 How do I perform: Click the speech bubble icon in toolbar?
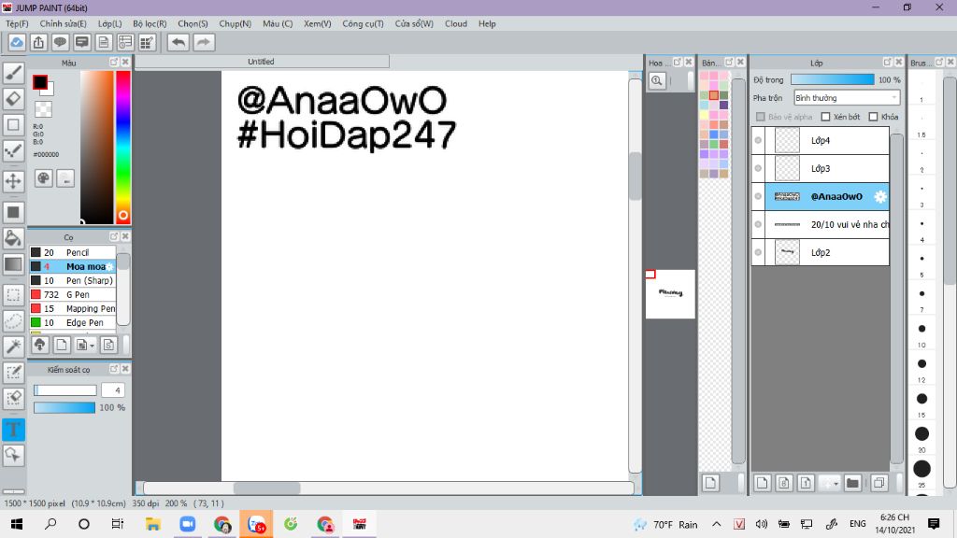click(x=60, y=42)
